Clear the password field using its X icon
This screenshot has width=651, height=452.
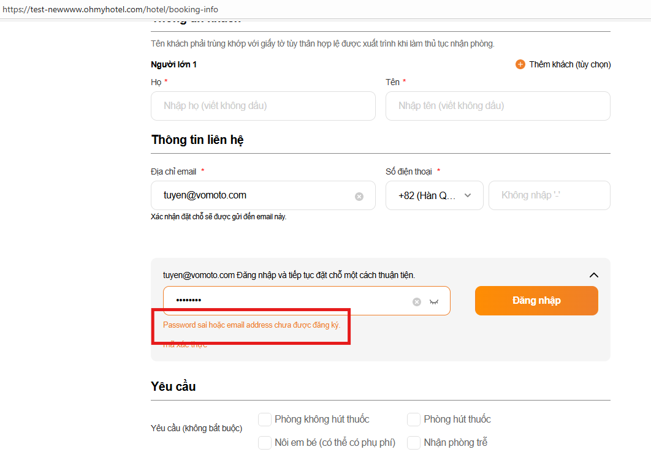pyautogui.click(x=417, y=301)
